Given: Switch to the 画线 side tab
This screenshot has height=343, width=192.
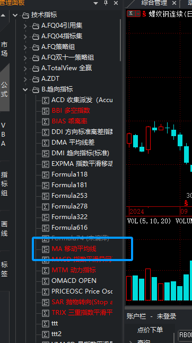Looking at the screenshot, I should [4, 229].
